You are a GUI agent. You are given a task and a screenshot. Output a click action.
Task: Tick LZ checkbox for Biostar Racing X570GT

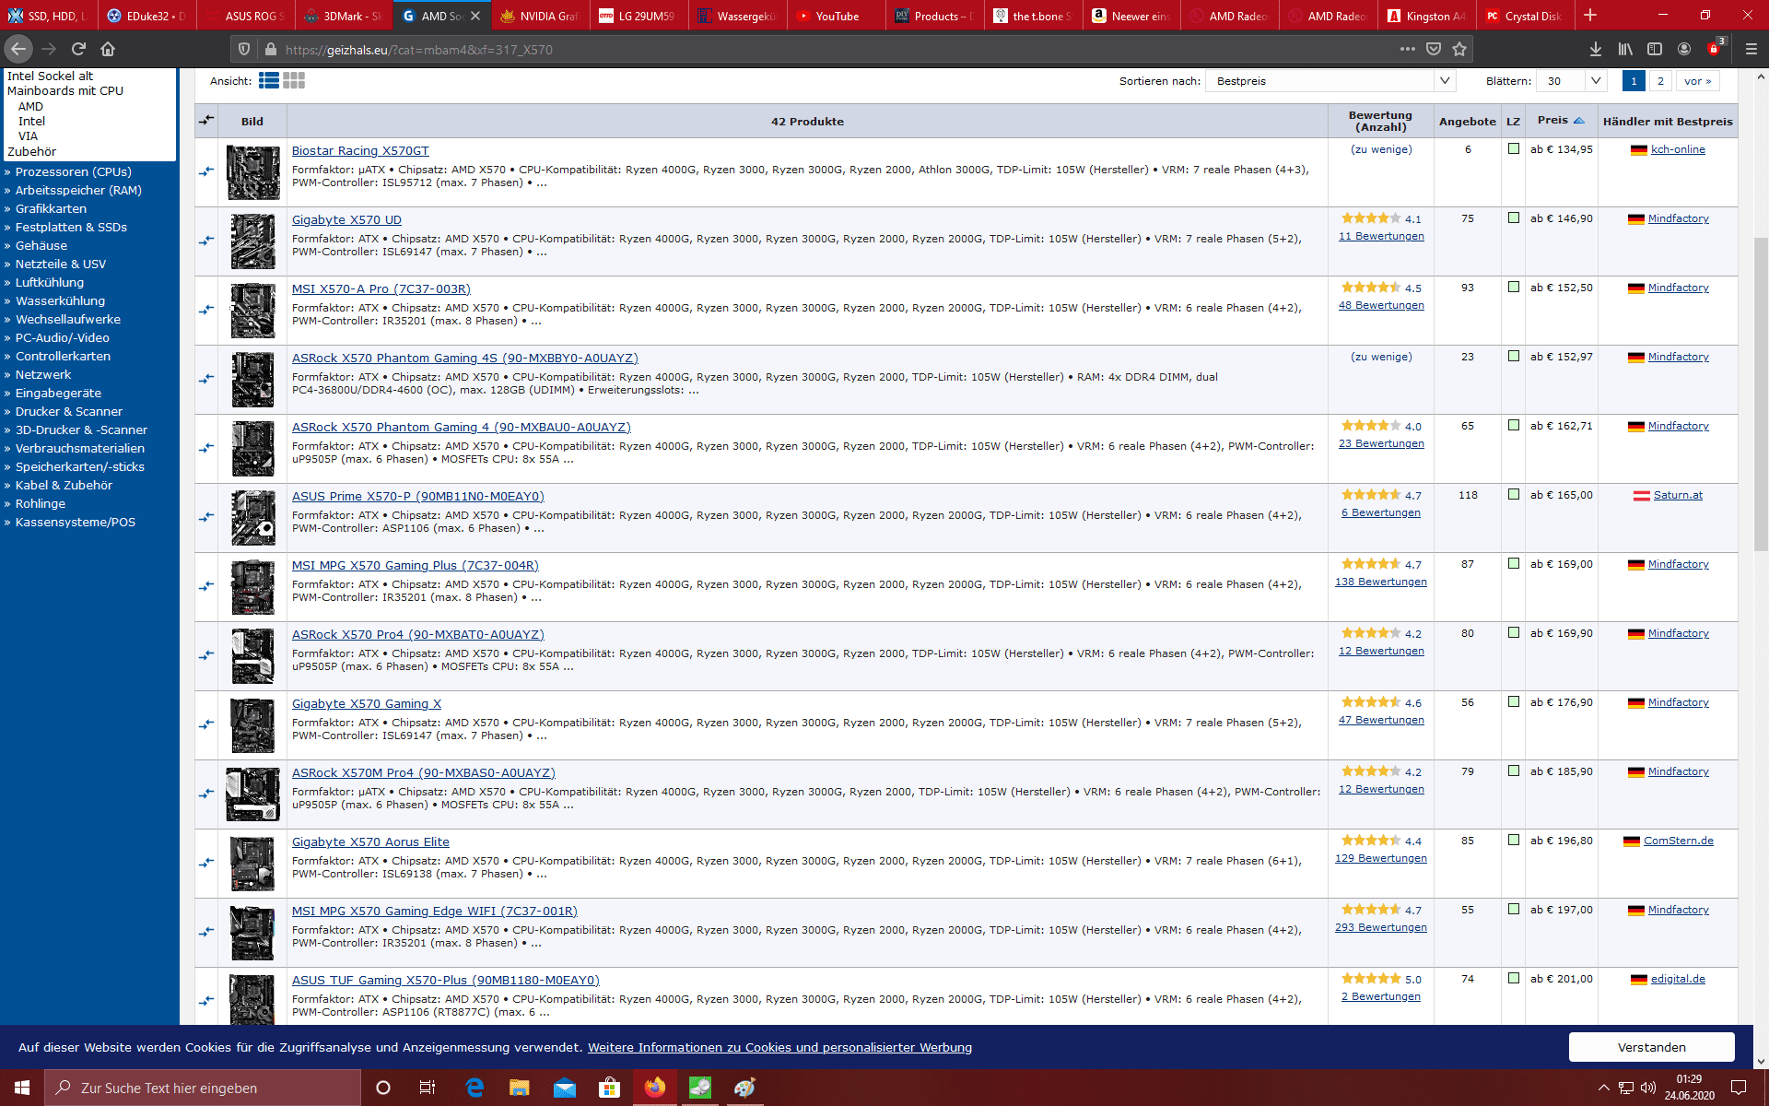(x=1513, y=148)
